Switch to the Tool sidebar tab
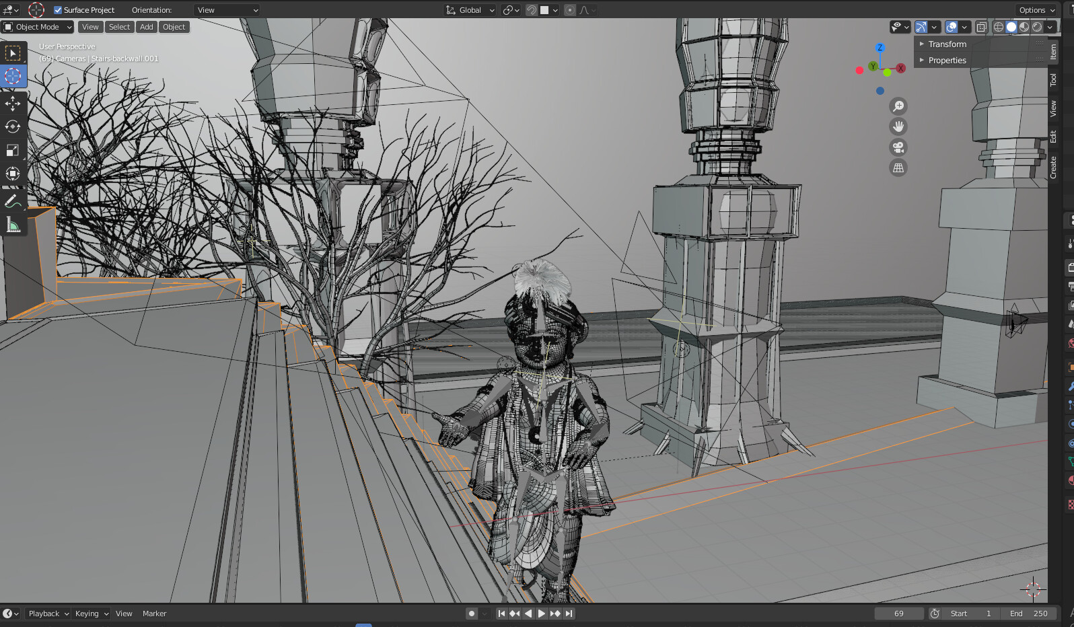 (1054, 80)
